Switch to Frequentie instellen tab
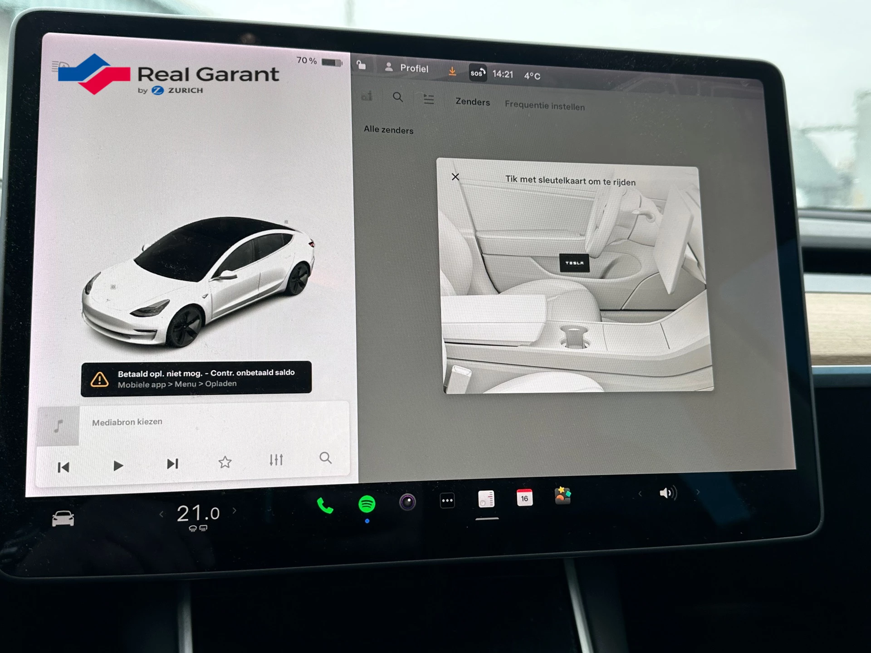Screen dimensions: 871x653 545,106
